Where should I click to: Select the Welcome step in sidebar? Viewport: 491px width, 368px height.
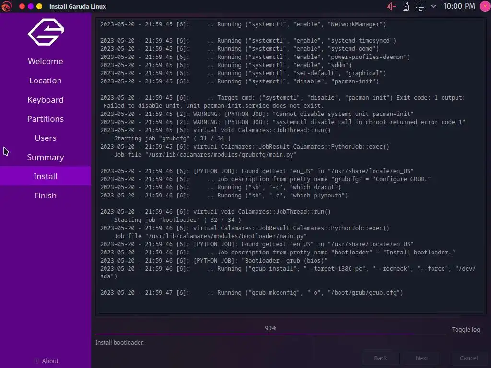[46, 61]
